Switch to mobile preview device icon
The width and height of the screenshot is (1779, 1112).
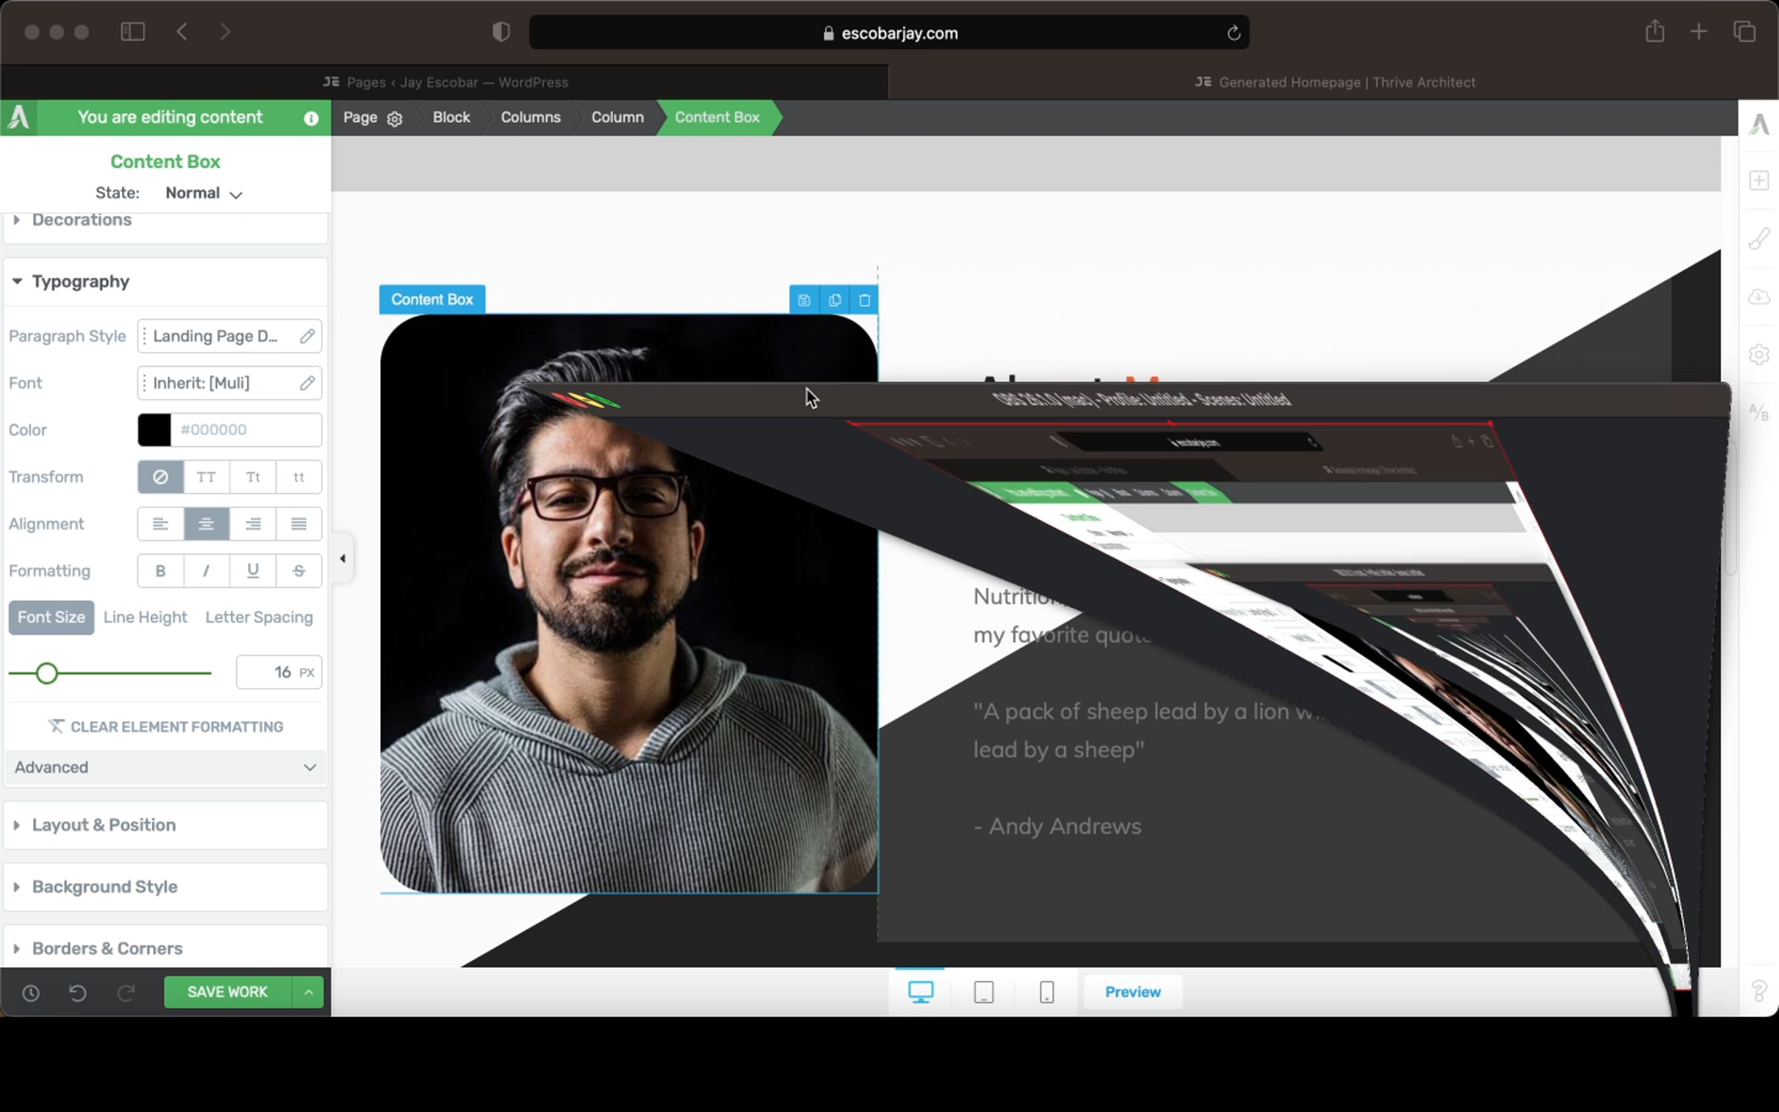1047,992
